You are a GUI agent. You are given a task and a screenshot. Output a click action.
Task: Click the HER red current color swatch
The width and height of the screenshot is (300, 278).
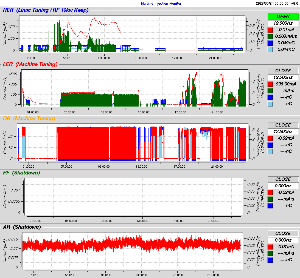pos(270,30)
